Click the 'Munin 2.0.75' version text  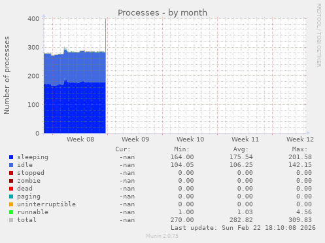pos(162,236)
